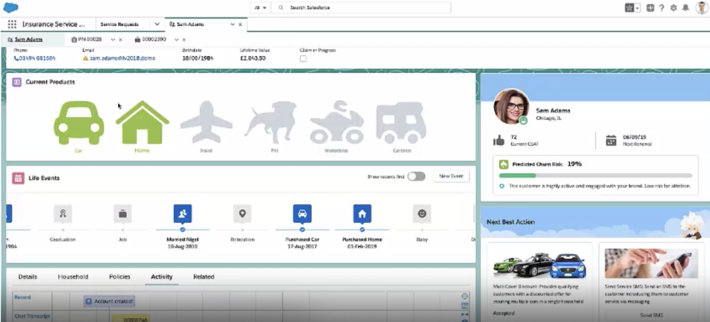710x322 pixels.
Task: Click the Predicted Churn Risk progress bar
Action: [x=595, y=175]
